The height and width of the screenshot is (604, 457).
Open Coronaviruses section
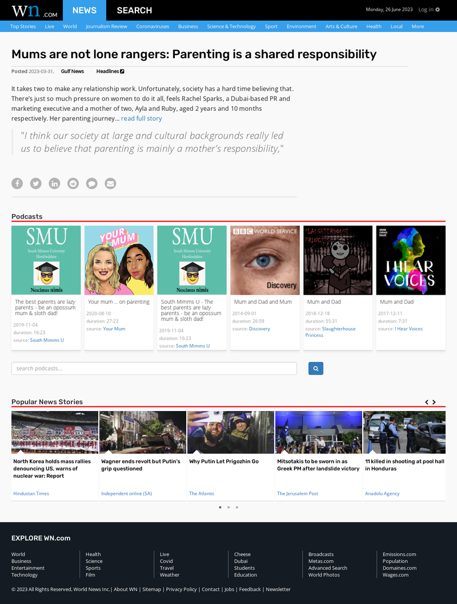point(153,27)
